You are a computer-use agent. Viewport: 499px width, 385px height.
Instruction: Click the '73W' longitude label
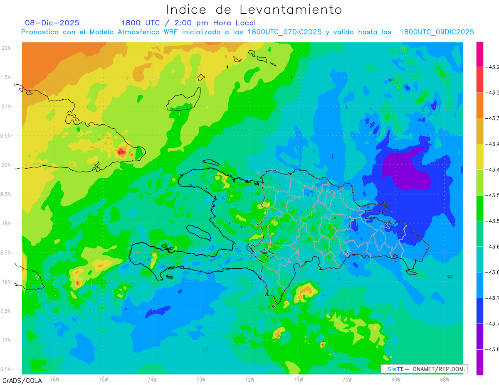201,379
